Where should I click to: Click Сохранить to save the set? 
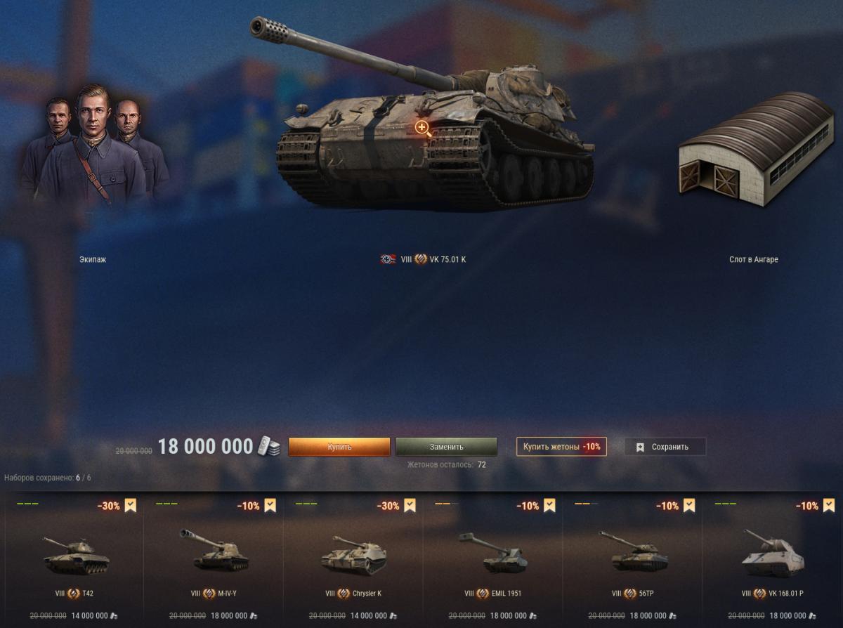click(x=665, y=447)
